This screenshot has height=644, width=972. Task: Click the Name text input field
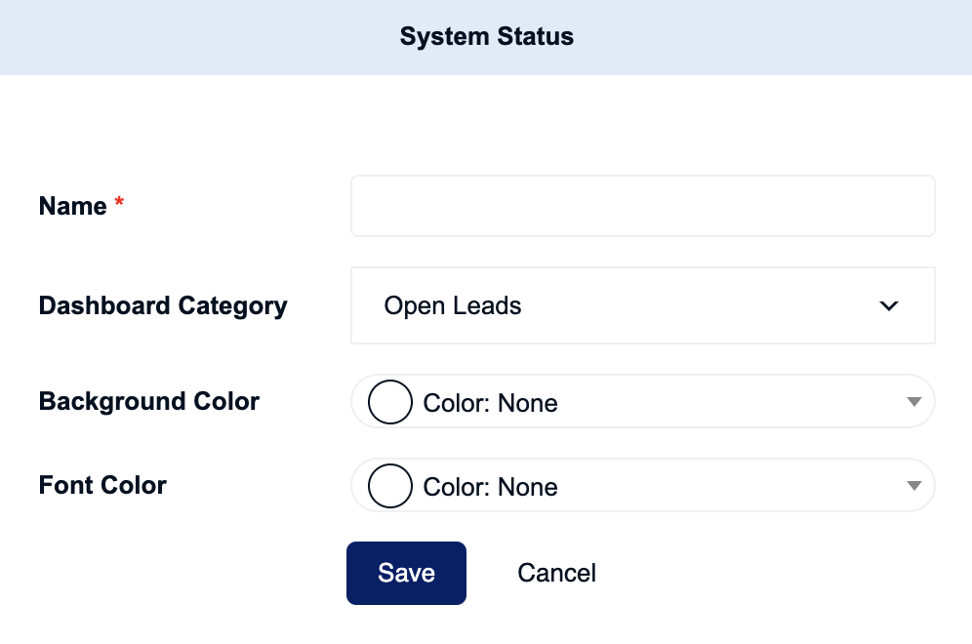[x=643, y=206]
